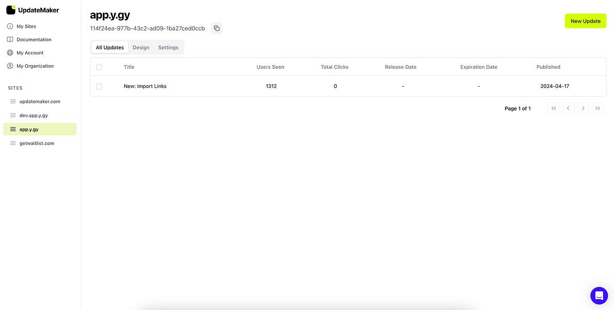Click the 2024-04-17 published date
Image resolution: width=614 pixels, height=310 pixels.
(555, 86)
